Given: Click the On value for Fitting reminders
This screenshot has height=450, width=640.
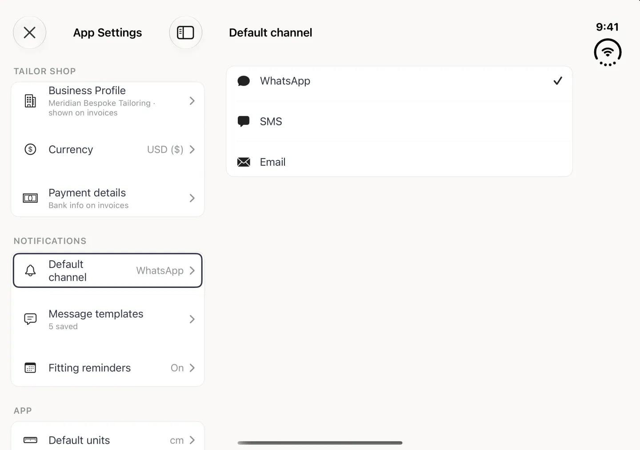Looking at the screenshot, I should pyautogui.click(x=177, y=368).
